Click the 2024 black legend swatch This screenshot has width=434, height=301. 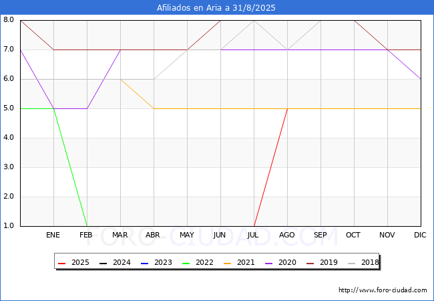click(x=103, y=263)
